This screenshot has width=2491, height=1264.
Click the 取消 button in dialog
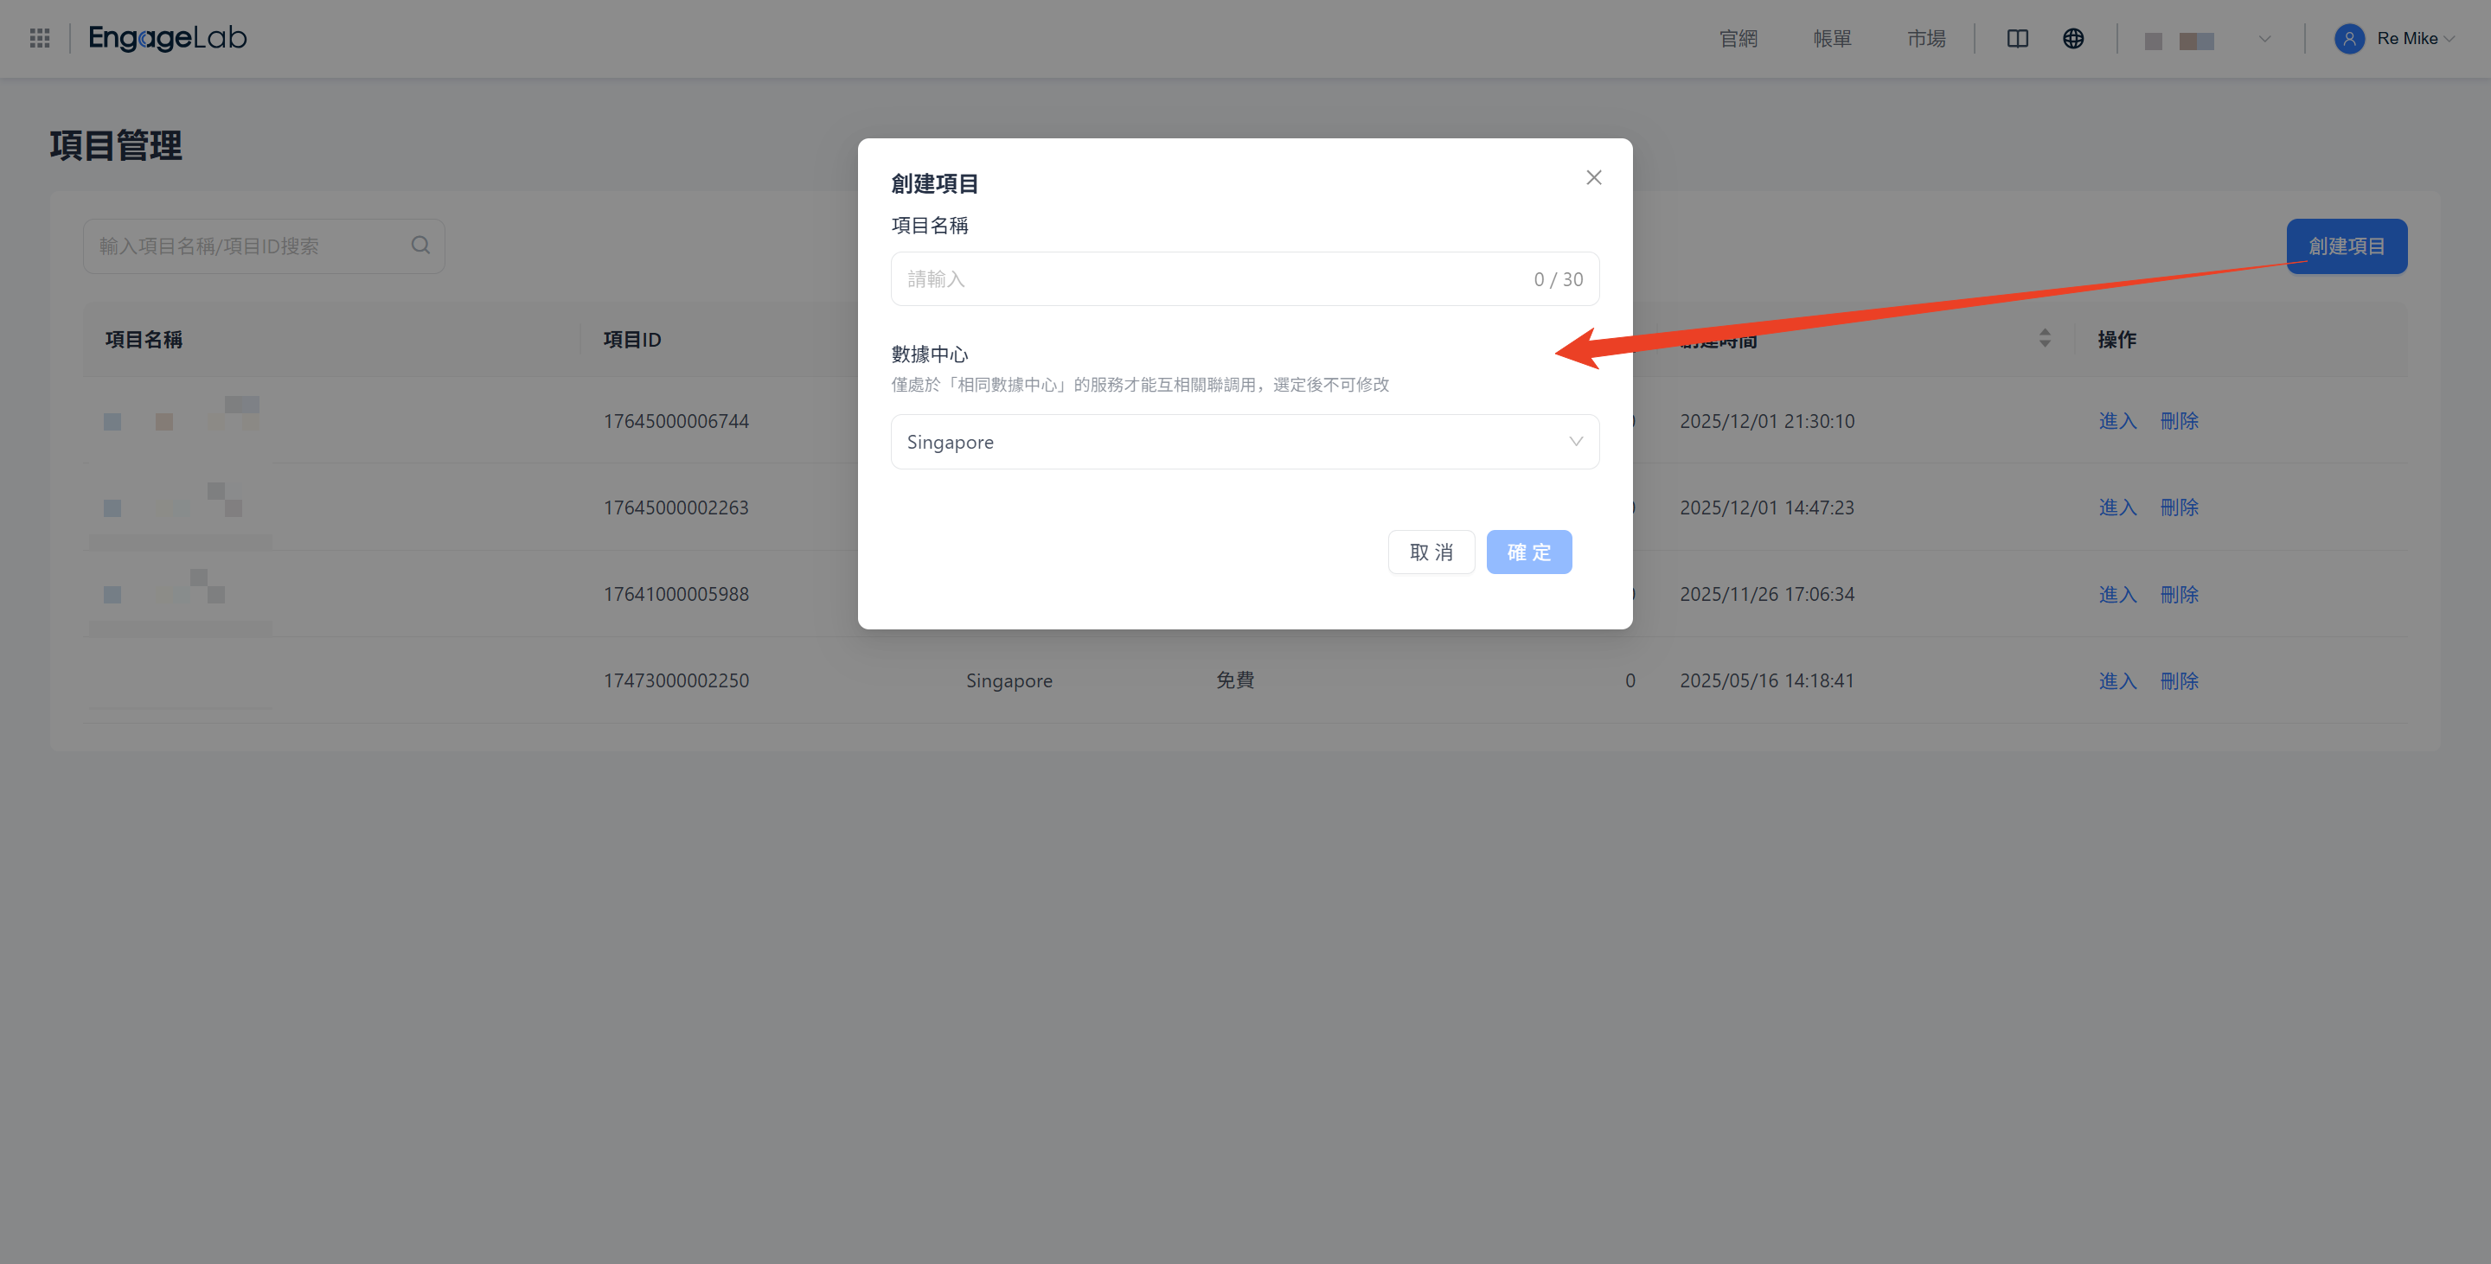pos(1431,552)
